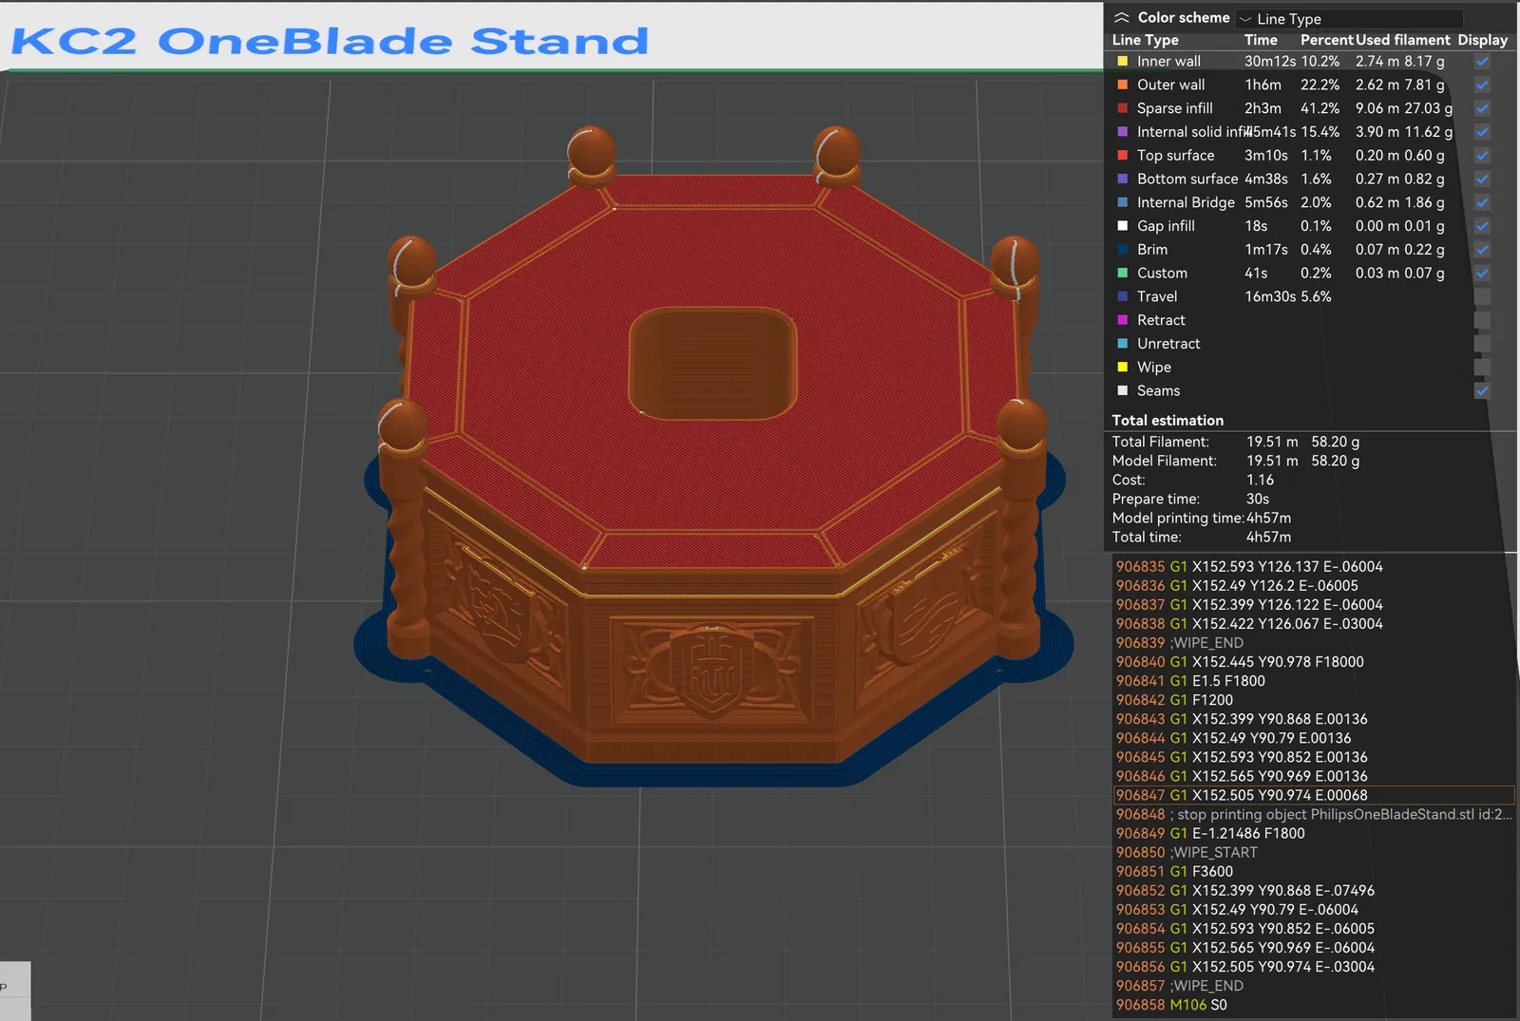Click the dark blue Brim color swatch
Viewport: 1520px width, 1021px height.
1122,250
